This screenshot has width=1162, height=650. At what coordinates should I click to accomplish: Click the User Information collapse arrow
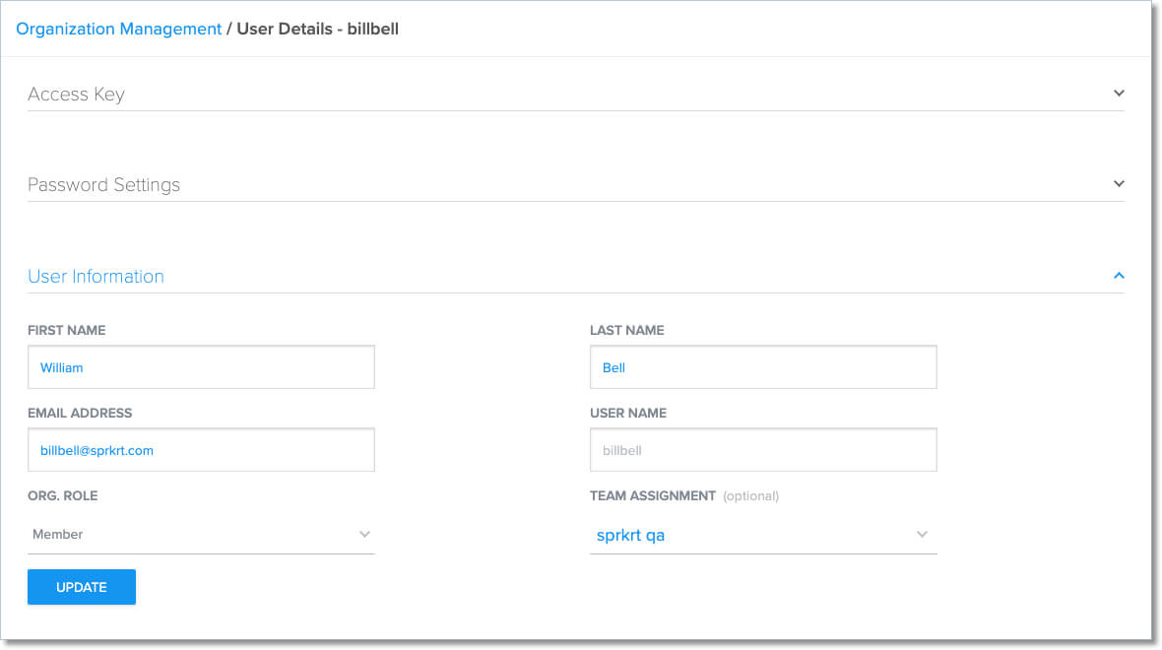pyautogui.click(x=1119, y=276)
